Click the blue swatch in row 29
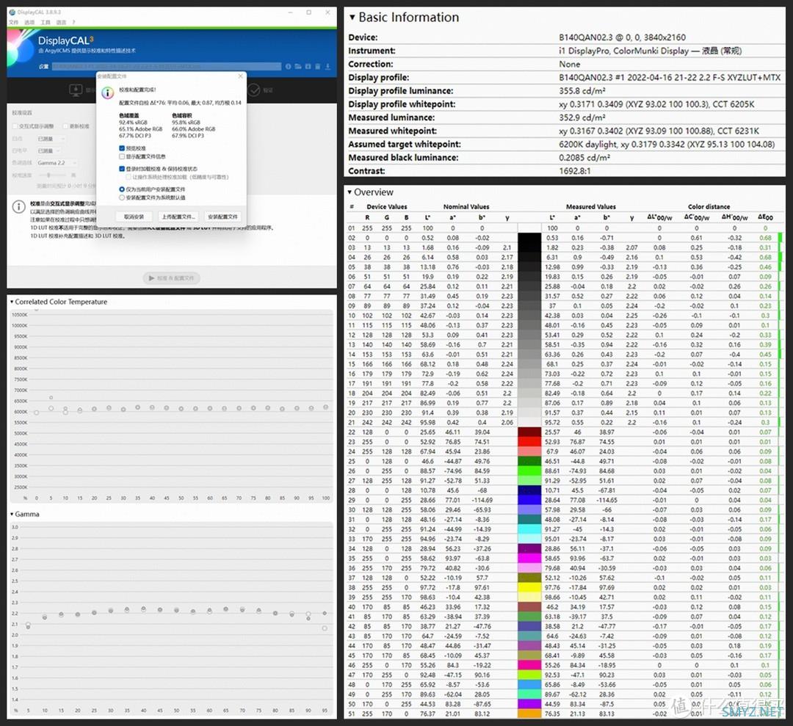 pyautogui.click(x=529, y=500)
